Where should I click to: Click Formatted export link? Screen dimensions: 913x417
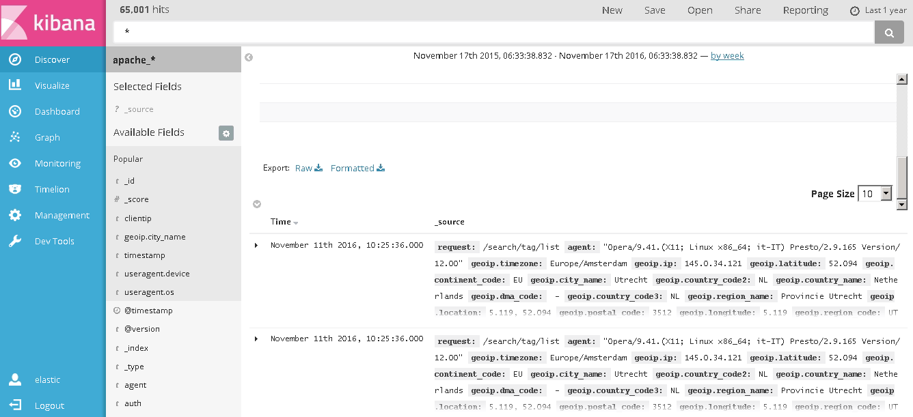[x=352, y=168]
